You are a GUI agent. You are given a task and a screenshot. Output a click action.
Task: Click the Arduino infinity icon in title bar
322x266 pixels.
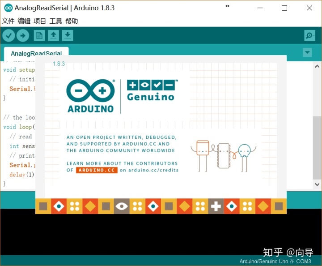8,8
